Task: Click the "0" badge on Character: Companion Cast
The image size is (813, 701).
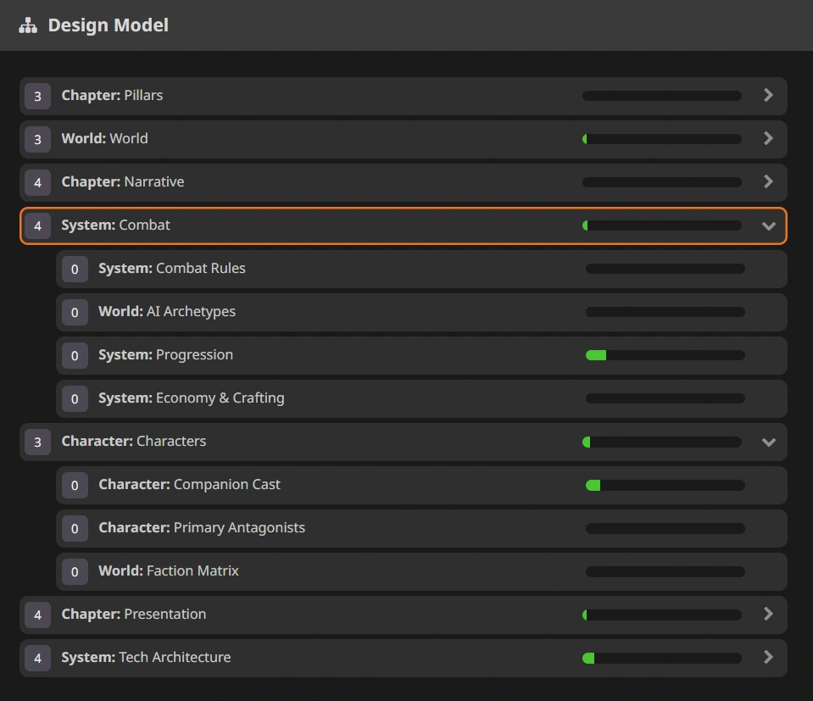Action: [75, 485]
